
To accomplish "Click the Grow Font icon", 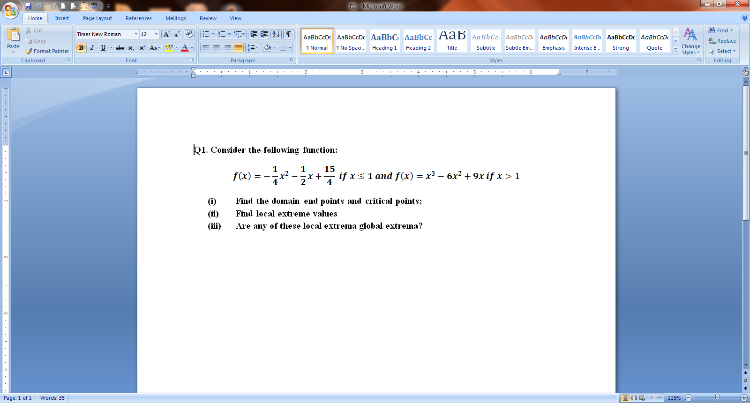I will coord(166,34).
